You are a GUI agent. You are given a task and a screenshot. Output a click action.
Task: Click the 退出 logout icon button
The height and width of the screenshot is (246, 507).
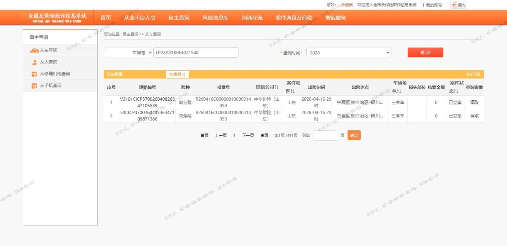click(x=458, y=5)
